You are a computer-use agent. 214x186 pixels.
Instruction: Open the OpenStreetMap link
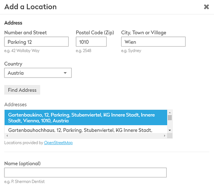point(58,143)
